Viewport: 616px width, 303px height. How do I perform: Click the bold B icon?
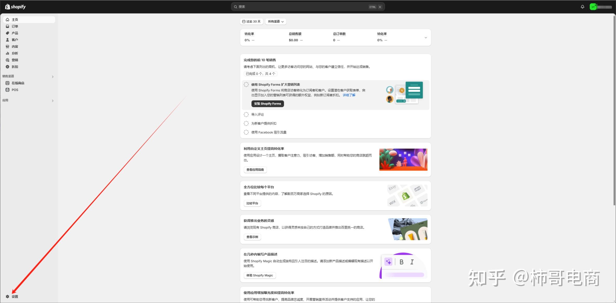[x=402, y=262]
